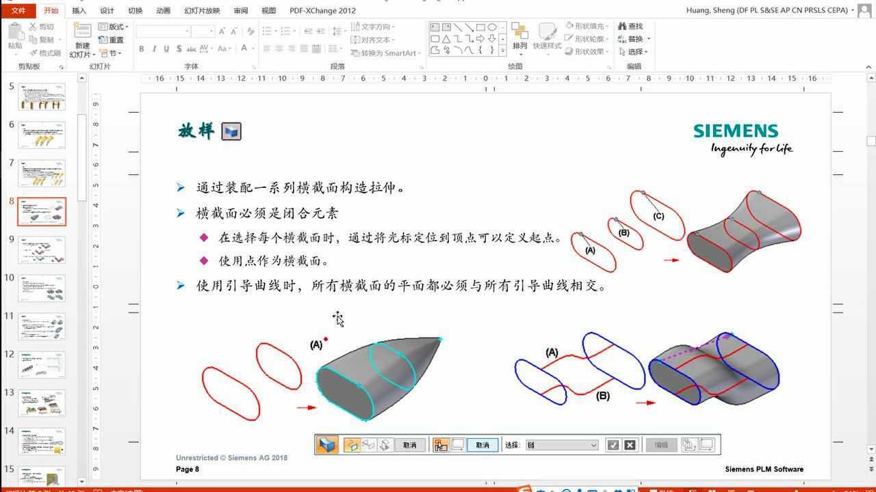Screen dimensions: 876x492
Task: Expand the font name dropdown
Action: coord(188,29)
